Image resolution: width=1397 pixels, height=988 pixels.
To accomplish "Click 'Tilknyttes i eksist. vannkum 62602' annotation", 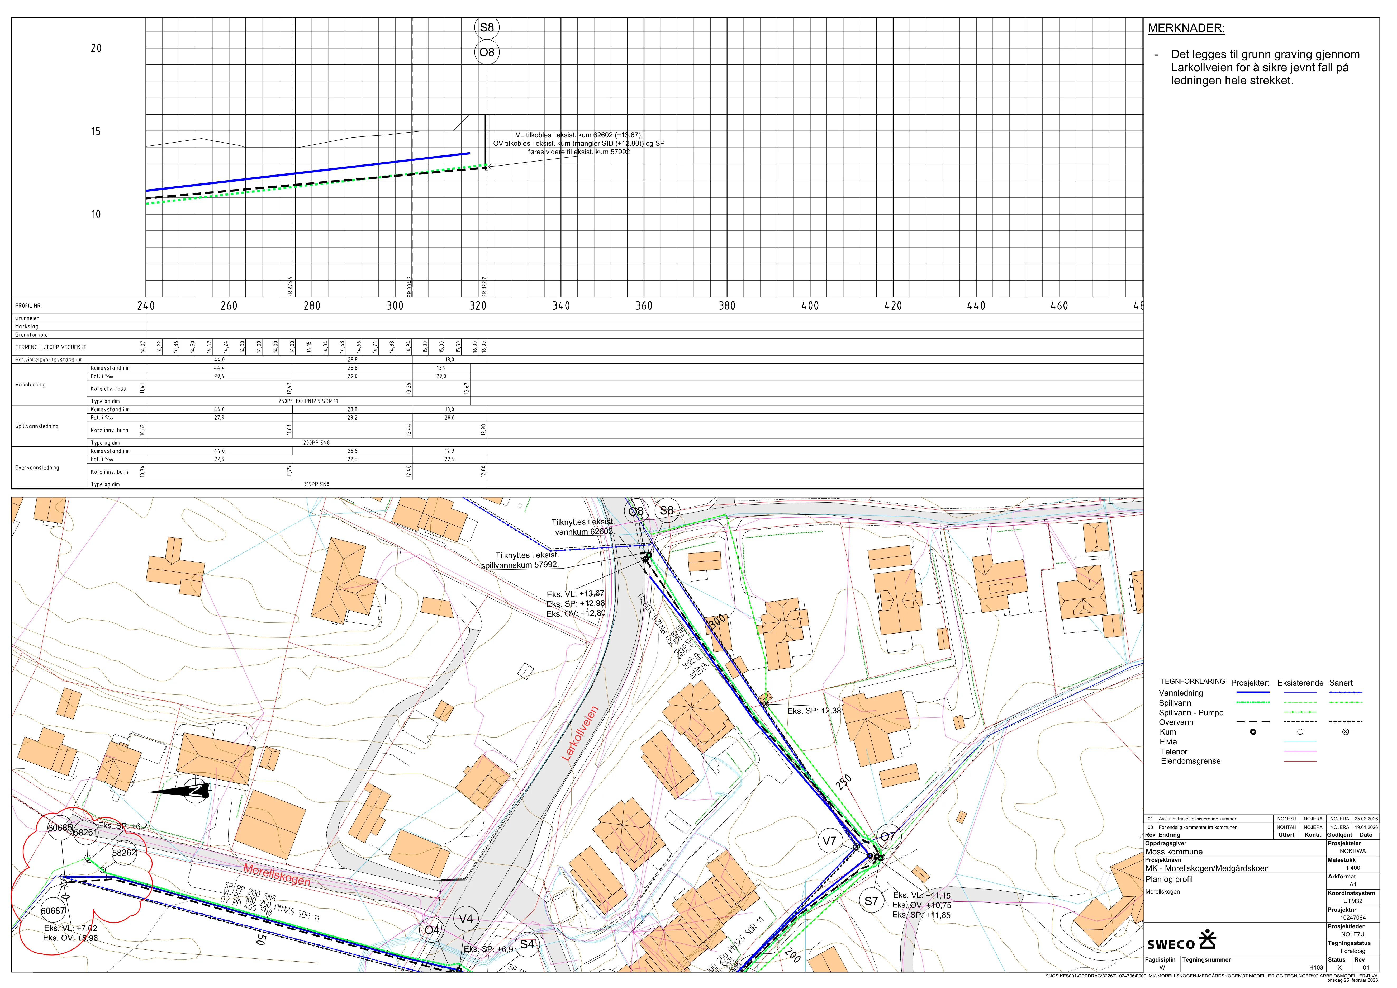I will (x=583, y=527).
